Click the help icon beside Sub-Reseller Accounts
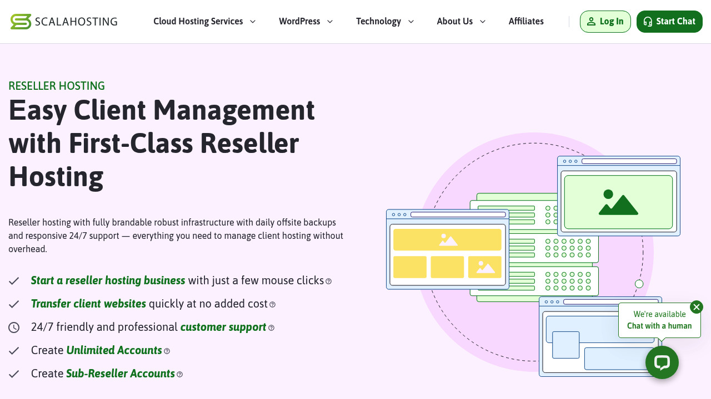Viewport: 711px width, 399px height. (179, 374)
